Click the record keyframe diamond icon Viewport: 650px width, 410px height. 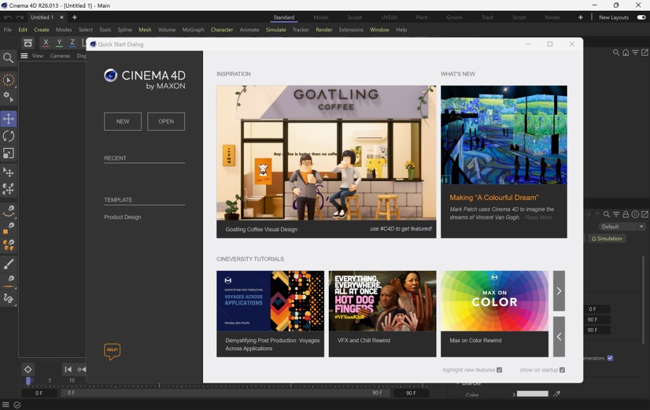28,369
